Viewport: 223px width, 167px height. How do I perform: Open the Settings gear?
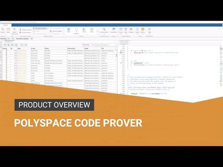point(131,30)
